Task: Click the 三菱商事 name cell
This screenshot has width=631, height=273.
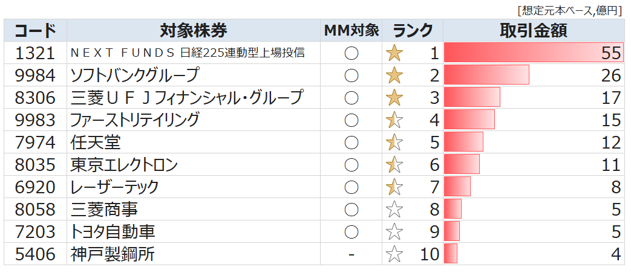Action: pos(104,210)
